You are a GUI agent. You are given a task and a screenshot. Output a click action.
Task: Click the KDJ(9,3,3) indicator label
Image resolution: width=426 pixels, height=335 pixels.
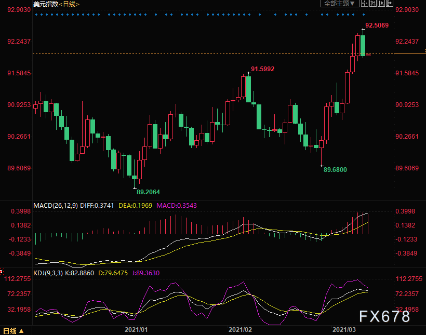[48, 273]
